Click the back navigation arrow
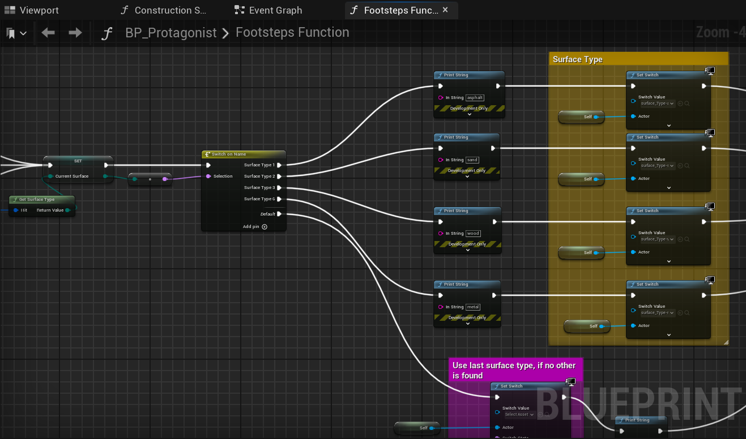 tap(48, 33)
